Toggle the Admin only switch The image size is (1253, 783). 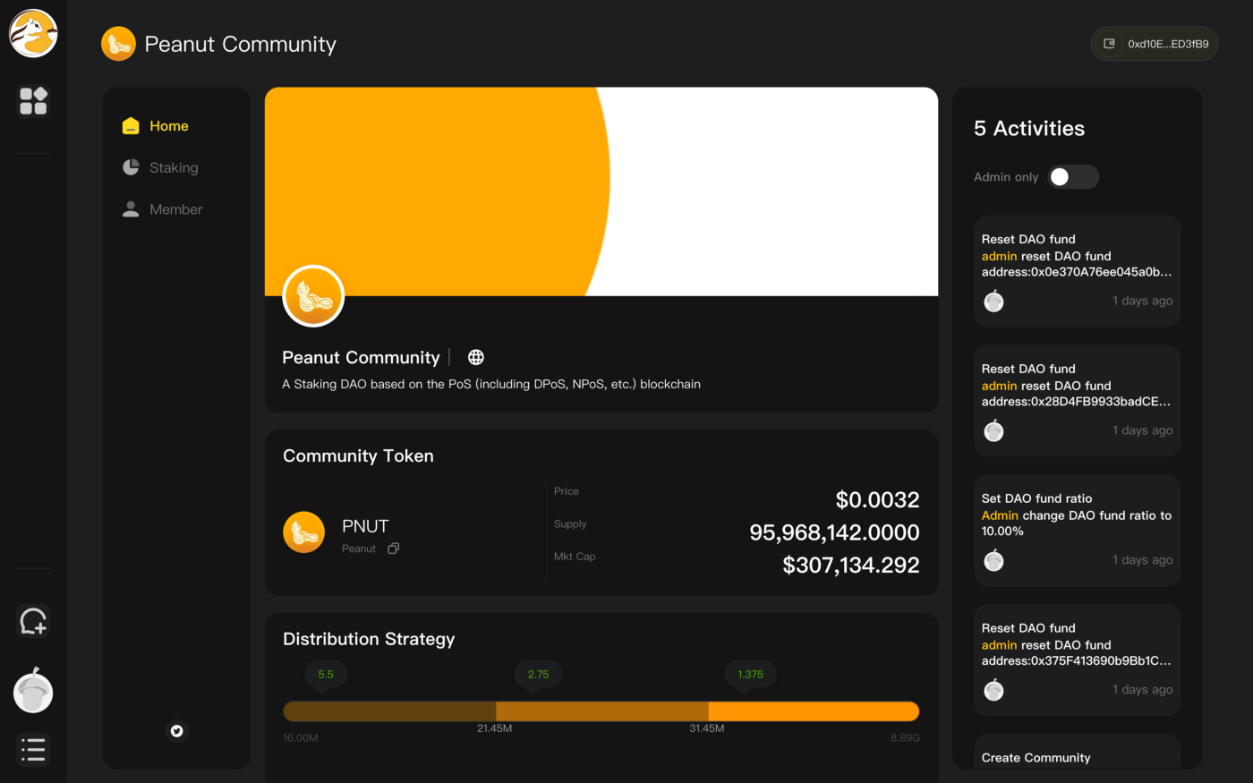click(x=1073, y=177)
